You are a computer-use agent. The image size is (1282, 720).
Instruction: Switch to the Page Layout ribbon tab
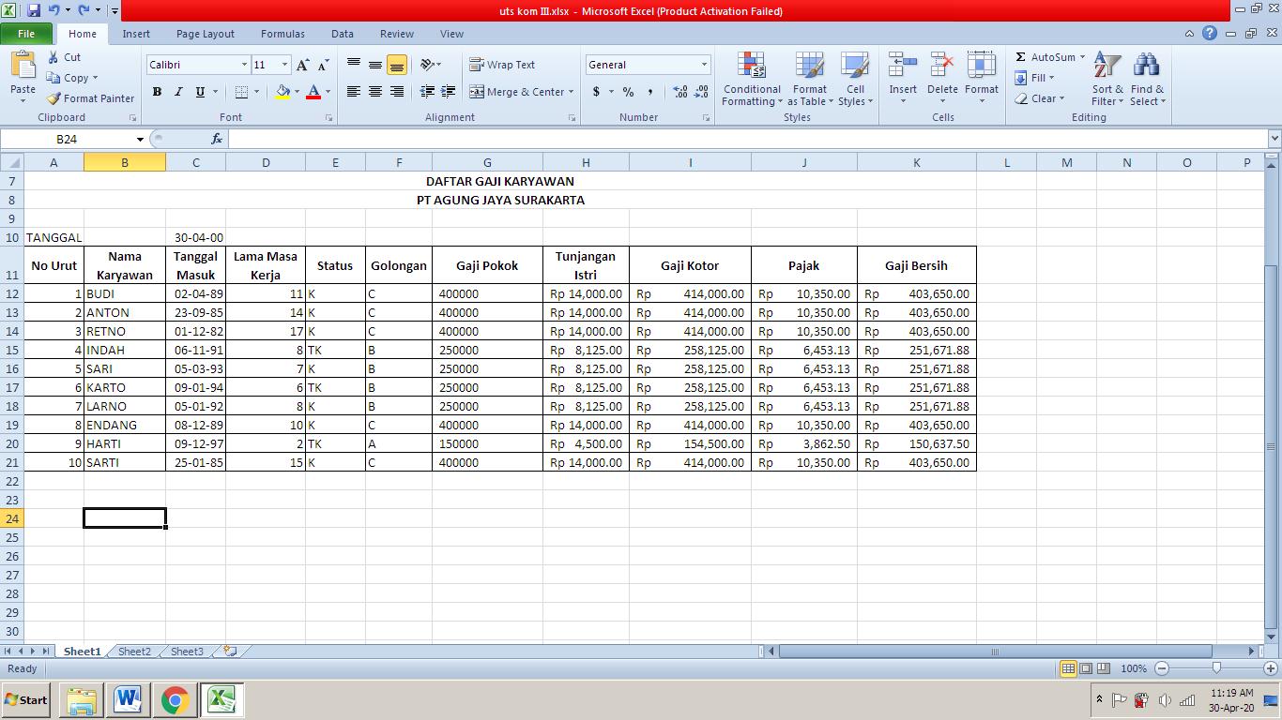(206, 34)
